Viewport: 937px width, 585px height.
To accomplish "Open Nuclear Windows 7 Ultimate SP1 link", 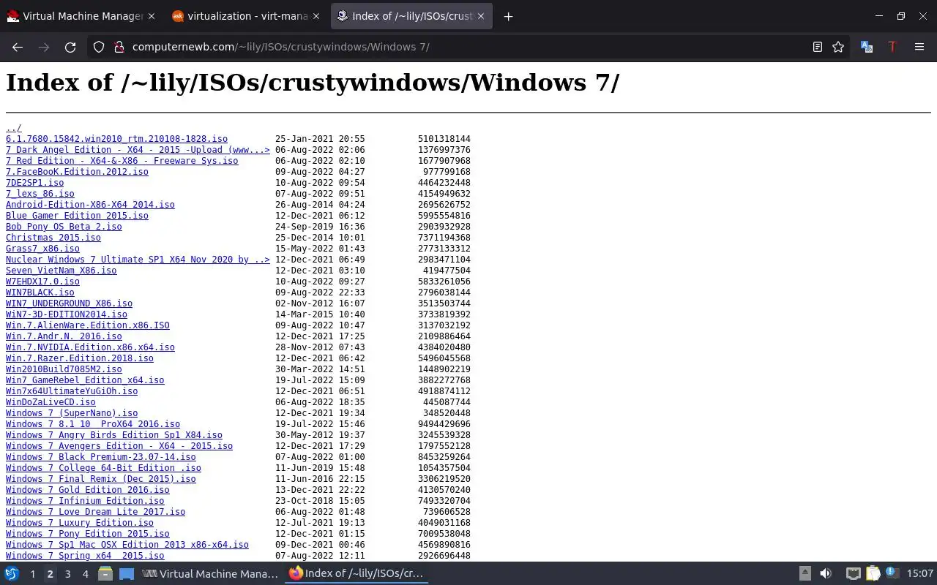I will tap(138, 260).
